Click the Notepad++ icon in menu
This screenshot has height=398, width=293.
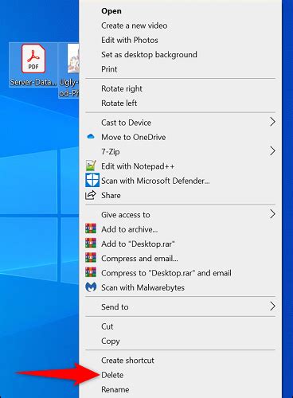(x=91, y=166)
